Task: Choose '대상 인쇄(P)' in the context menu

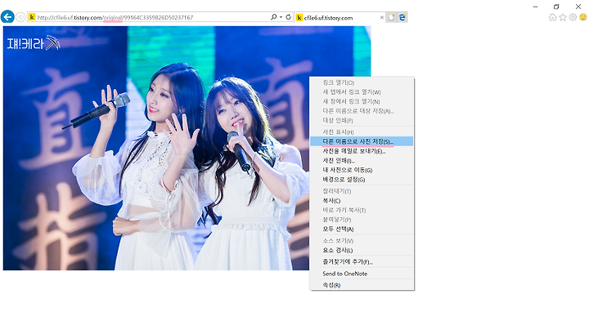Action: click(362, 120)
